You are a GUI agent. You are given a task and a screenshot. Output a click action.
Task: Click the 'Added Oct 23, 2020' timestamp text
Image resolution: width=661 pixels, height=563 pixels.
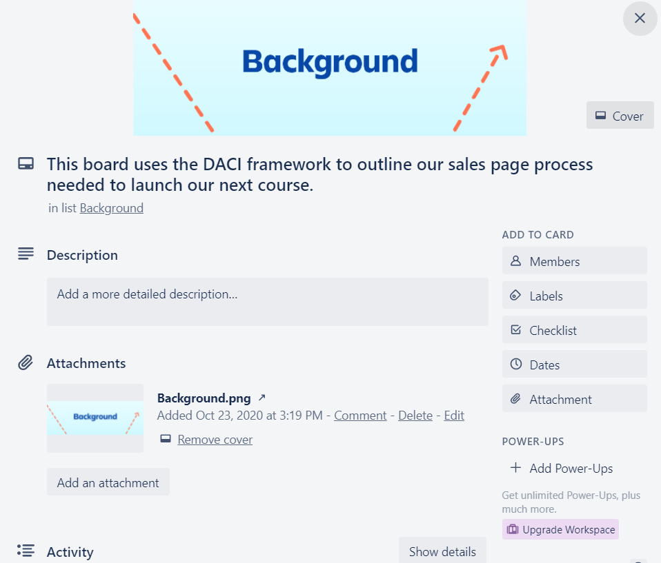tap(240, 416)
